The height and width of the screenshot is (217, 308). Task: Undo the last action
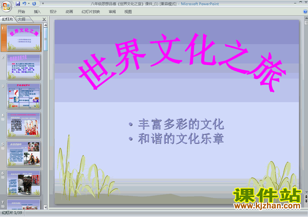pyautogui.click(x=24, y=4)
